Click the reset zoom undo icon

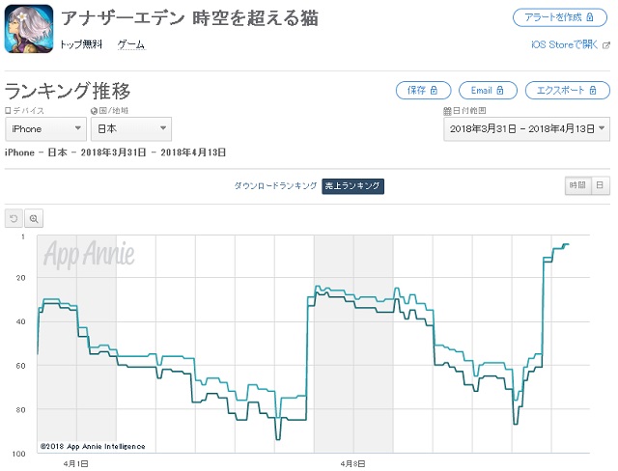click(14, 218)
